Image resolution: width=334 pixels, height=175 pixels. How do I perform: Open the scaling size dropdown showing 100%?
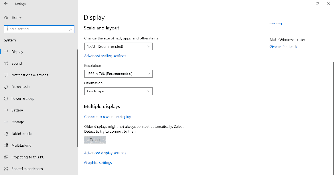(x=118, y=46)
